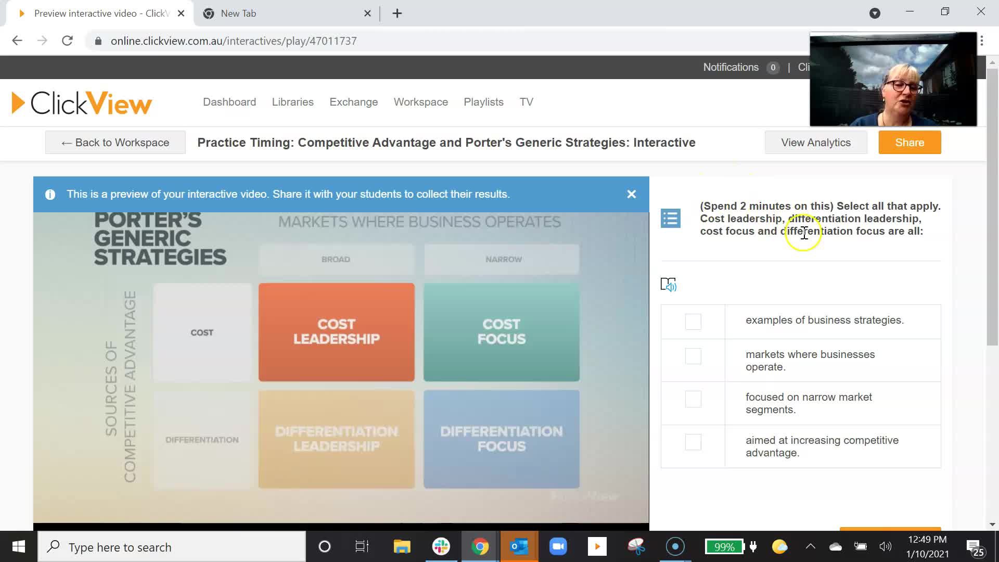Click the ClickView logo

(82, 103)
